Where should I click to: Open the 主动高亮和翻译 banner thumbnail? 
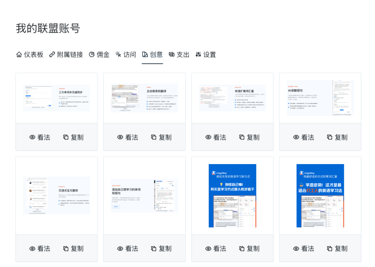point(144,98)
